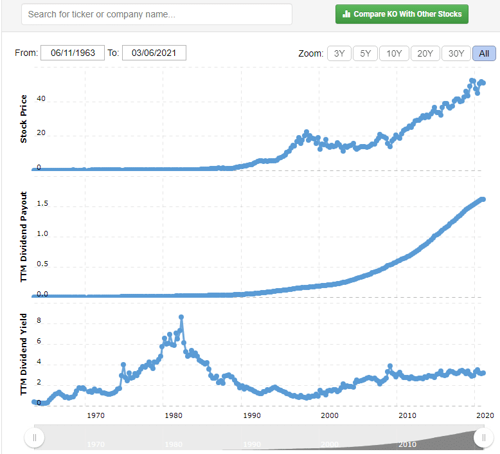This screenshot has height=454, width=500.
Task: Click the 2010 label in the navigator strip
Action: [x=406, y=444]
